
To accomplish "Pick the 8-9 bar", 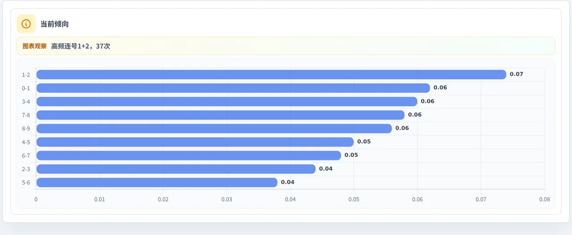I will coord(214,128).
